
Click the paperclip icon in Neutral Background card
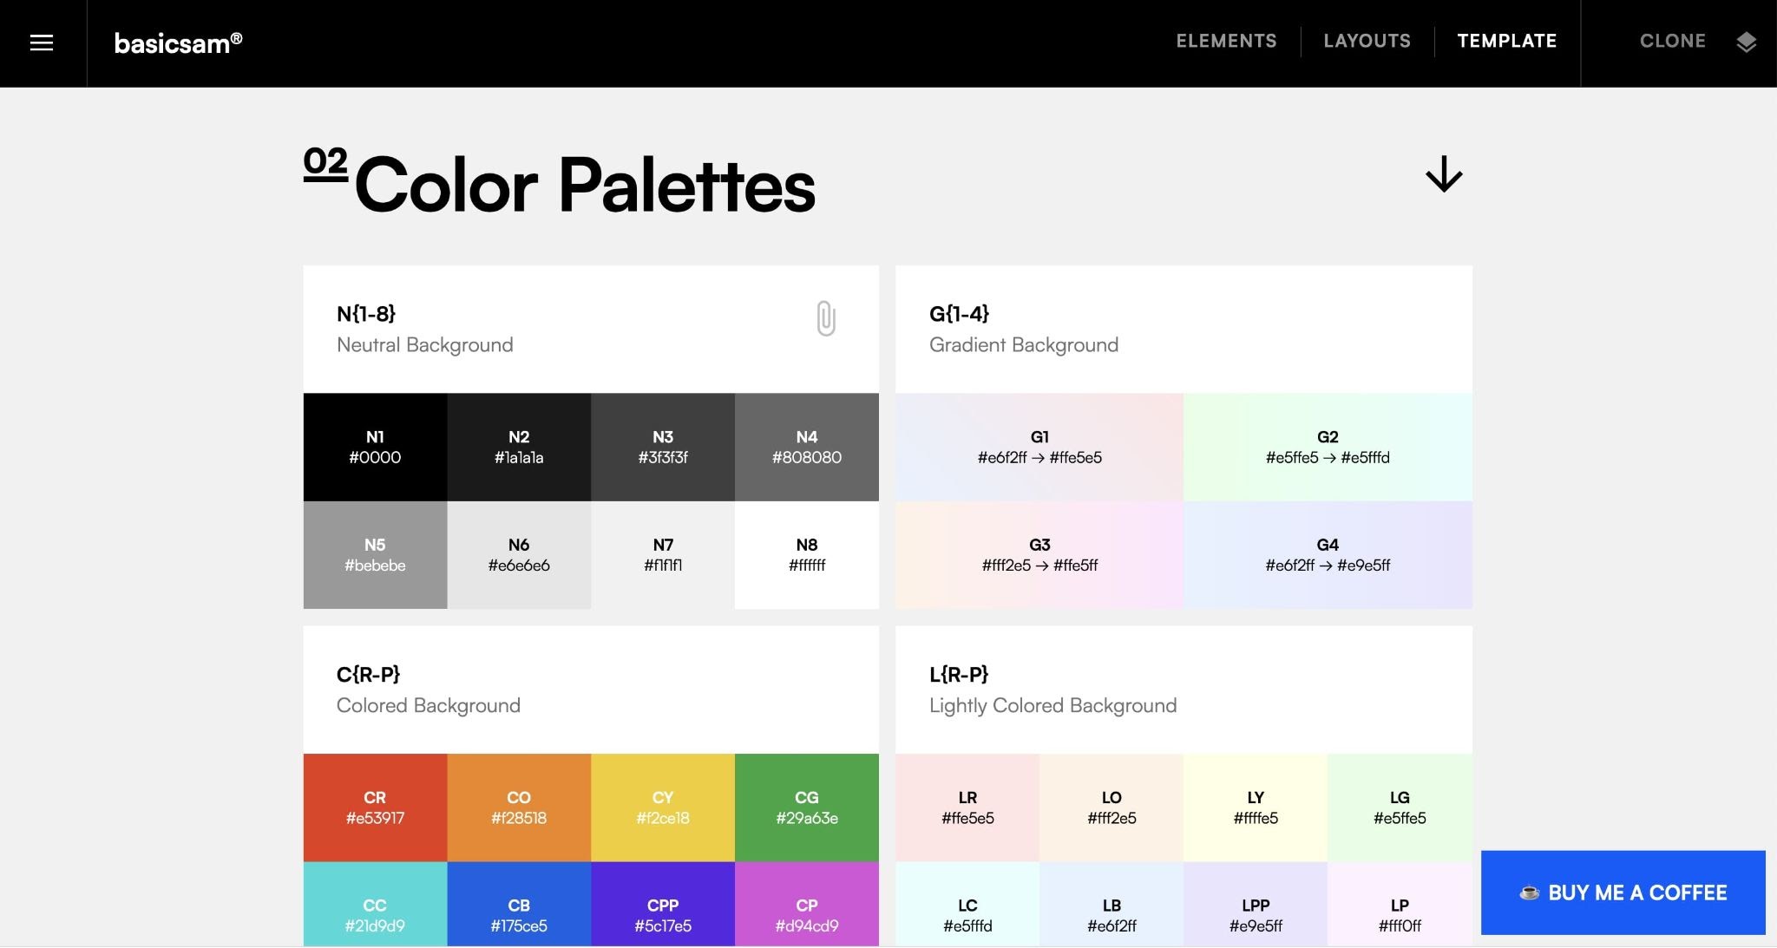tap(825, 318)
